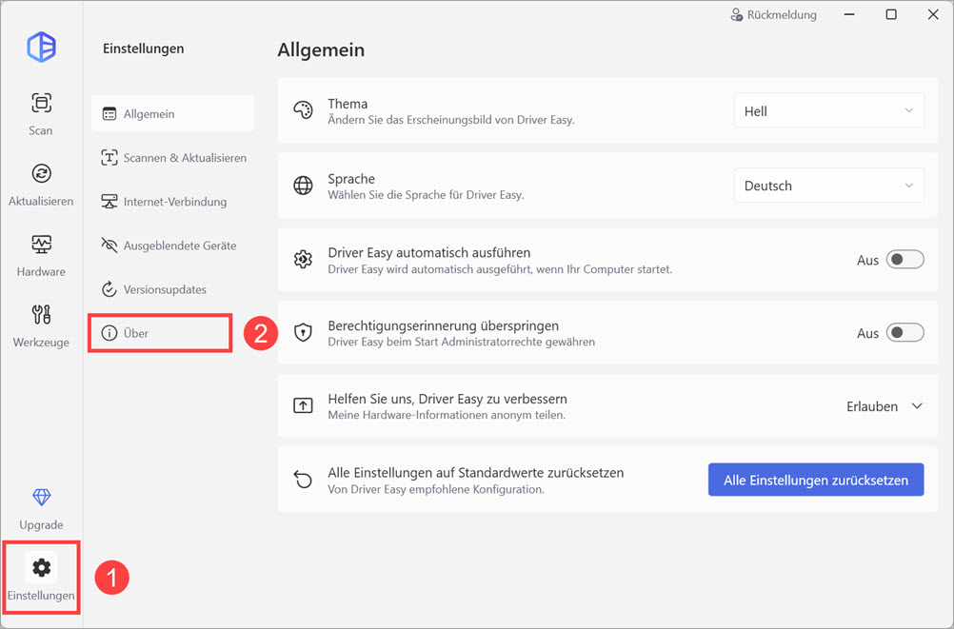The image size is (954, 629).
Task: Click the 'Thema' setting title
Action: pyautogui.click(x=348, y=104)
